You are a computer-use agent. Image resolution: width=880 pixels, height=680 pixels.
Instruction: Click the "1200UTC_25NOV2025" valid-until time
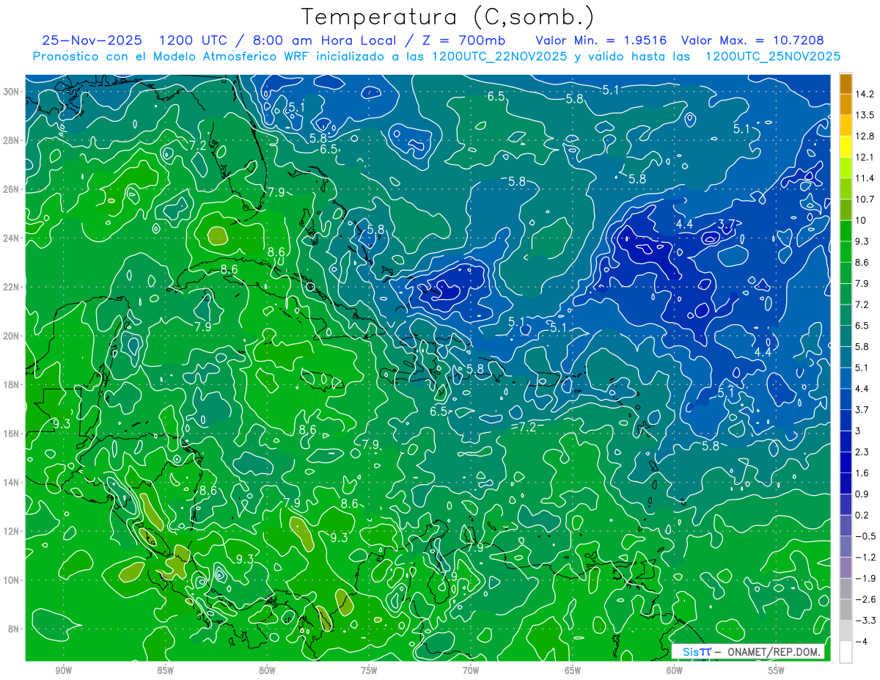pyautogui.click(x=772, y=56)
